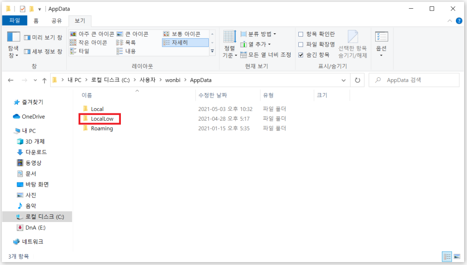Sort by 수정한 날짜 column header

point(228,95)
